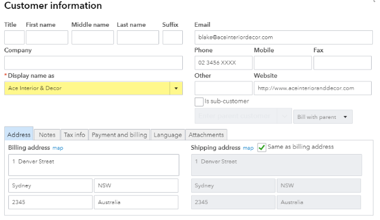Click the Billing address map link

(x=58, y=148)
